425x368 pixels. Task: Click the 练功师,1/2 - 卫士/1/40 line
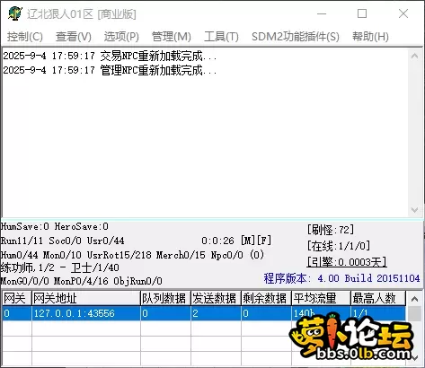tap(60, 267)
